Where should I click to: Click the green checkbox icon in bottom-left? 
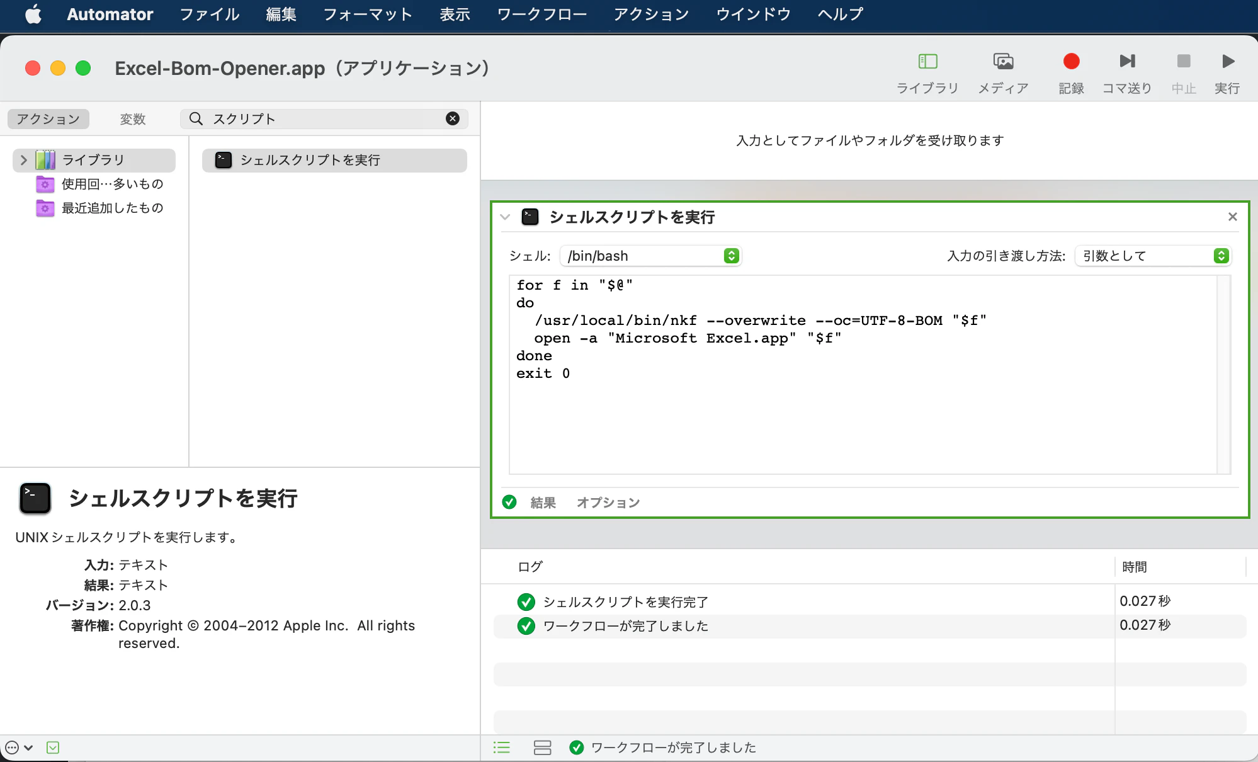(53, 748)
